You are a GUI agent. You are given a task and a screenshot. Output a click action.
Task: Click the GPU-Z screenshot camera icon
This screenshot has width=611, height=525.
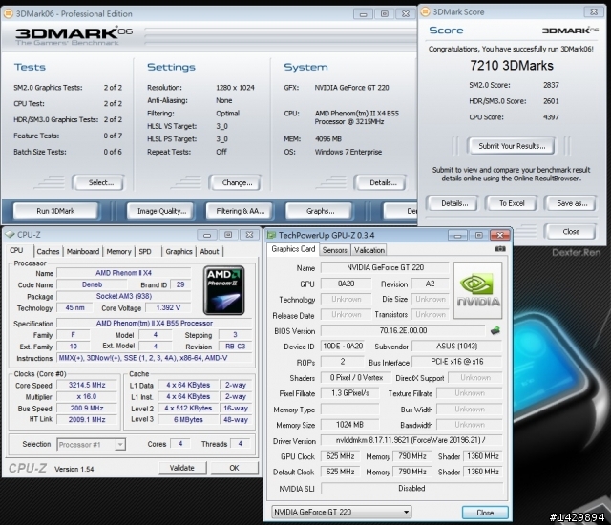tap(500, 249)
